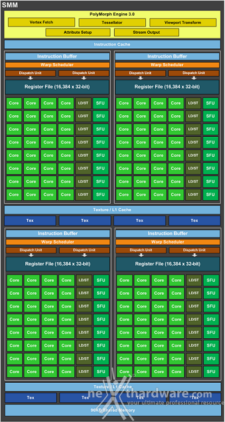The image size is (225, 422).
Task: Select the PolyMorph Engine 3.0 heading
Action: click(x=112, y=14)
